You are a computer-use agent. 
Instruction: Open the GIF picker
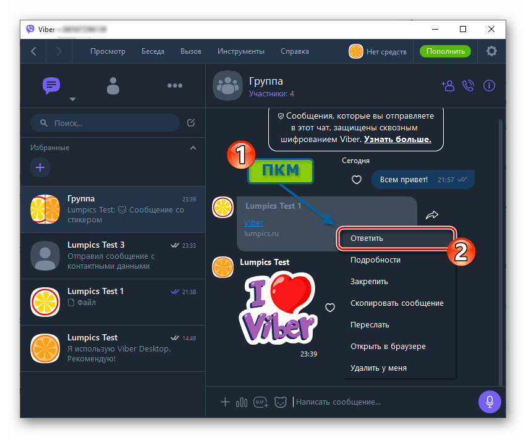coord(260,402)
